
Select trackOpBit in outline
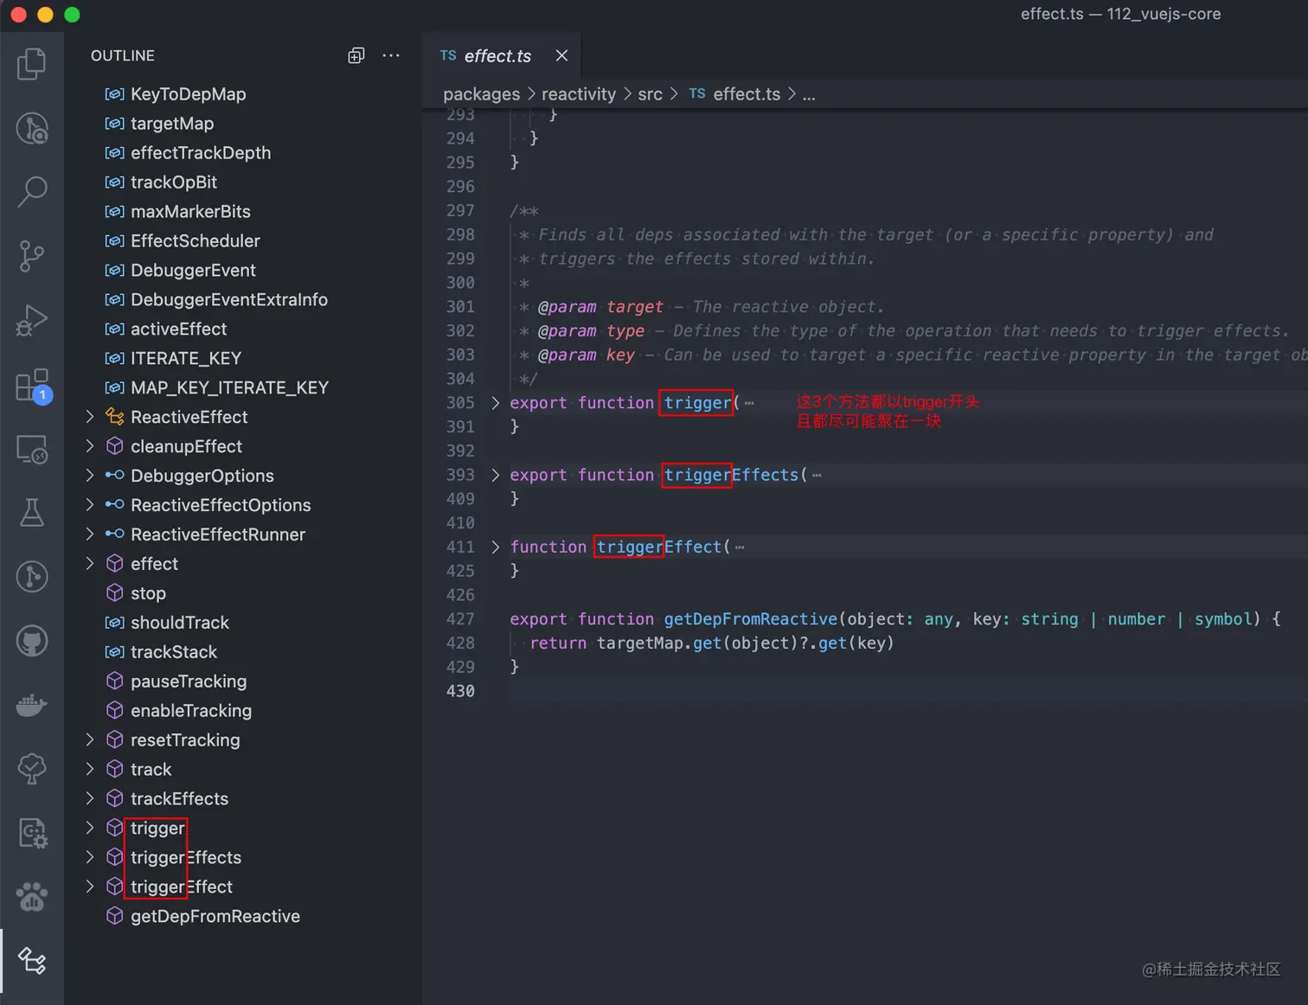(x=174, y=182)
